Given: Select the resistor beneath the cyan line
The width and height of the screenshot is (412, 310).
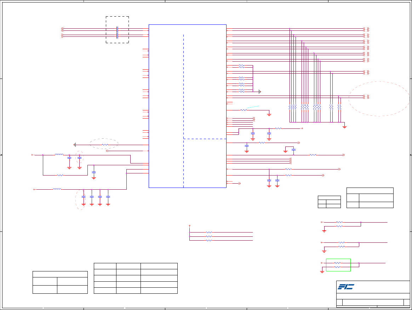Looking at the screenshot, I should click(x=244, y=110).
